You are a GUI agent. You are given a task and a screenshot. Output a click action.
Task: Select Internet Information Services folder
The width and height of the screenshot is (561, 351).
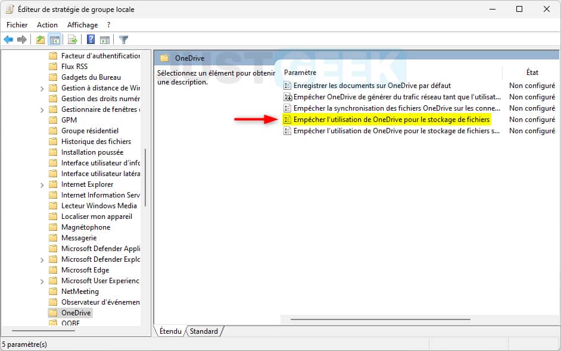point(101,195)
